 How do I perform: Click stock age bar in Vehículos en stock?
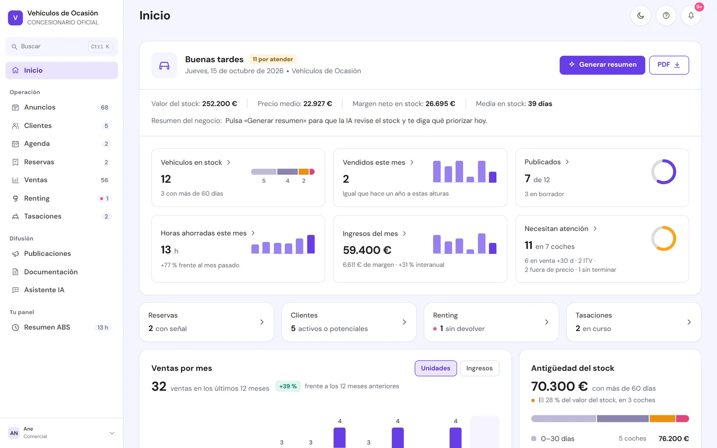coord(283,172)
